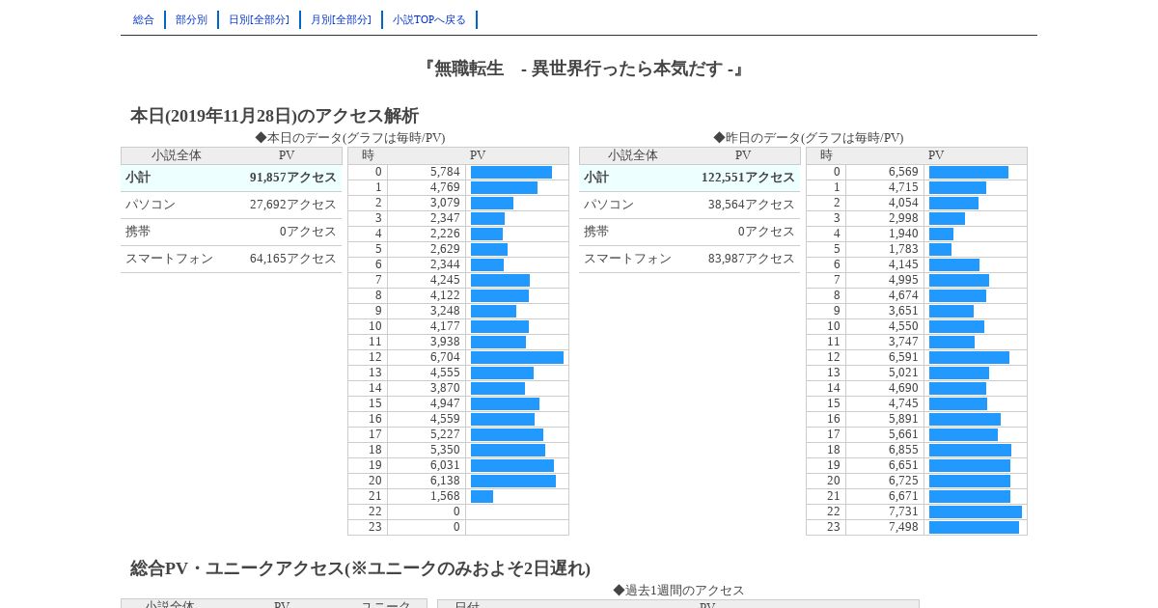Select today's スマートフォン value 64,165アクセス
The image size is (1158, 608).
point(293,259)
